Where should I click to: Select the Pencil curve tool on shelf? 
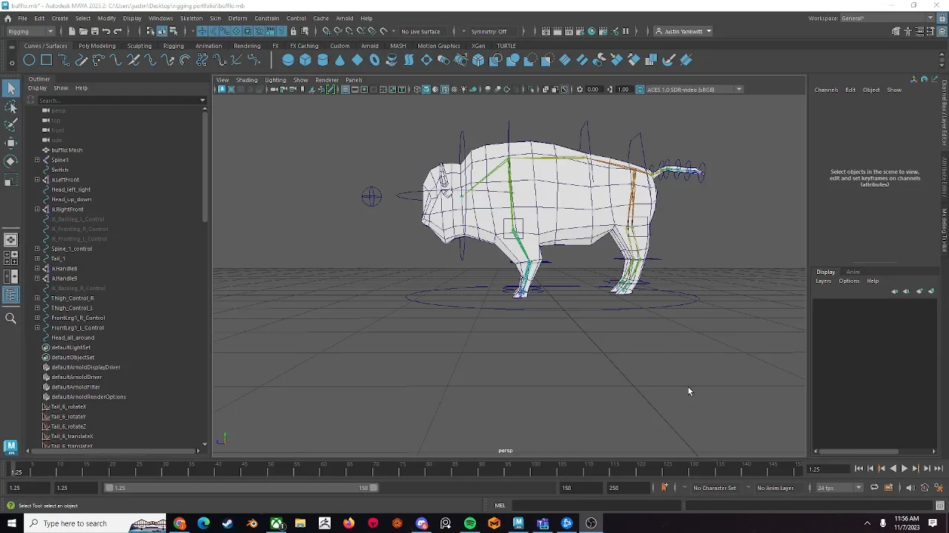(81, 60)
